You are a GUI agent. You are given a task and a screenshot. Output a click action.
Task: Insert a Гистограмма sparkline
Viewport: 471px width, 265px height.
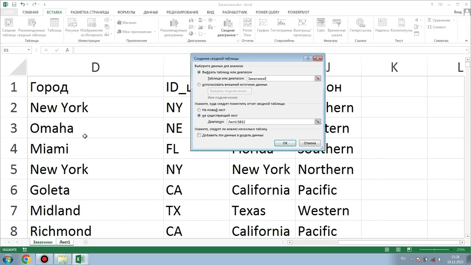pyautogui.click(x=281, y=25)
